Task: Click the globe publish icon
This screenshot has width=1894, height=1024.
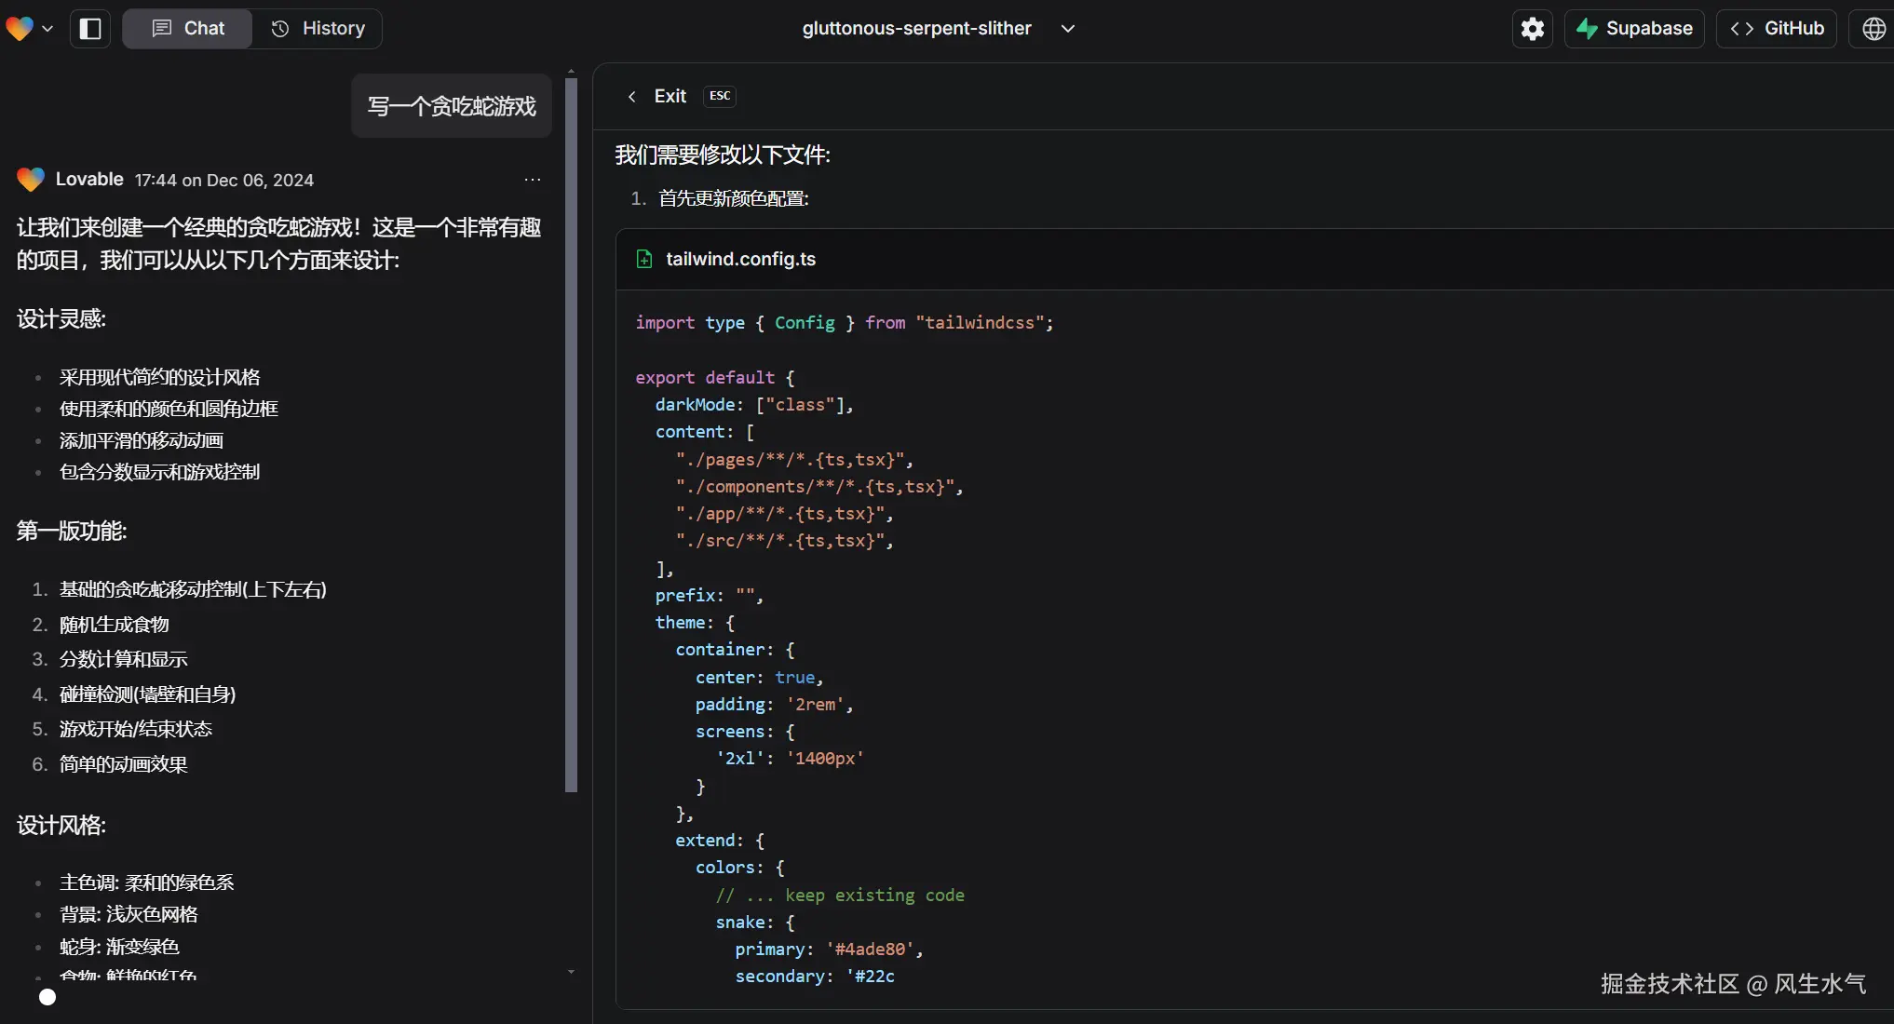Action: pos(1874,29)
